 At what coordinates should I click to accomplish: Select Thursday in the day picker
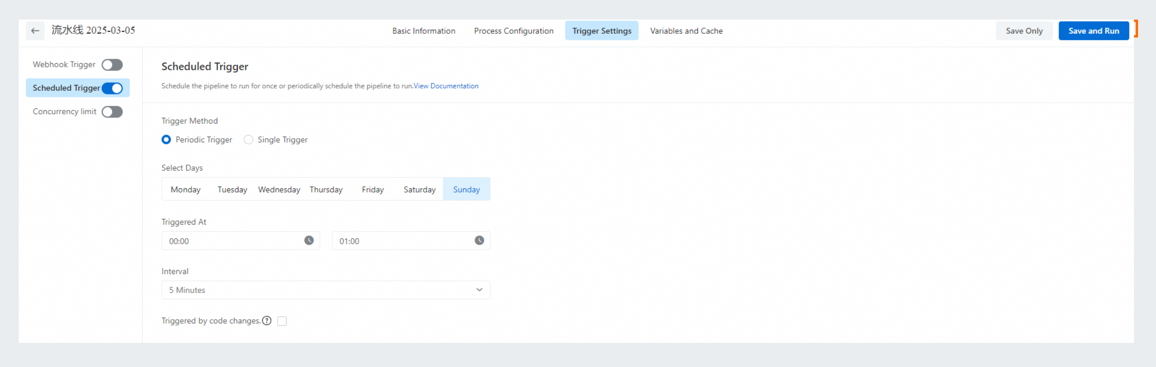click(326, 190)
